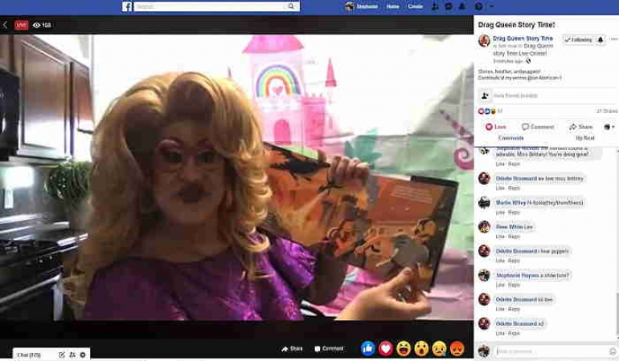Screen dimensions: 619x361
Task: React with the laughing Haha emoji
Action: coord(404,348)
